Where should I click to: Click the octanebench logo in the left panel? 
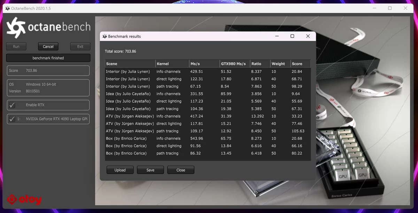tap(48, 27)
